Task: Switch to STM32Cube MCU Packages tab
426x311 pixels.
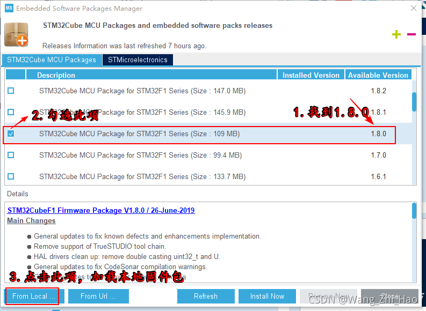Action: pyautogui.click(x=52, y=60)
